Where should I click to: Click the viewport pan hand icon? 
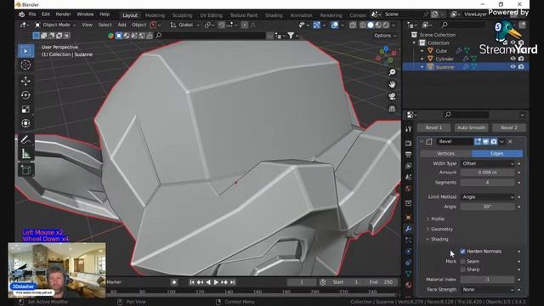click(392, 84)
